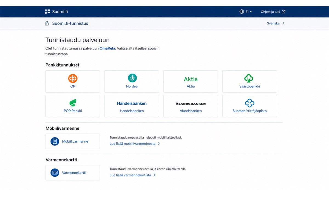Click the chevron next to Svenska
This screenshot has height=197, width=329.
tap(283, 24)
